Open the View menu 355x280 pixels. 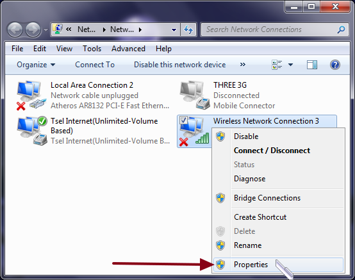[x=64, y=49]
